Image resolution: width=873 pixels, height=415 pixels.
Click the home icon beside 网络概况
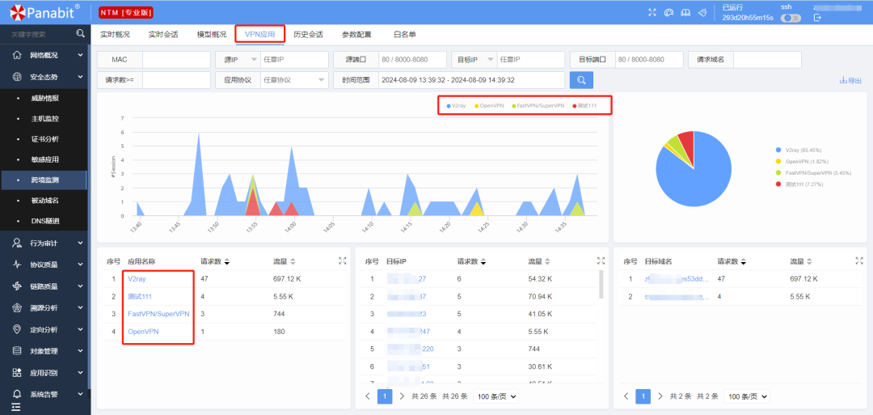point(17,55)
